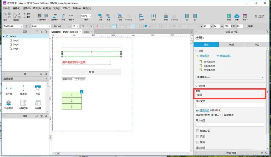Enable the 只读 read-only checkbox

197,137
